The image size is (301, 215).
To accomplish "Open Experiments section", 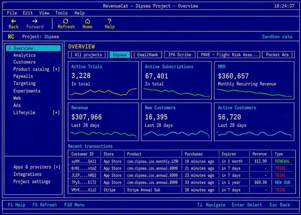I will (x=27, y=91).
